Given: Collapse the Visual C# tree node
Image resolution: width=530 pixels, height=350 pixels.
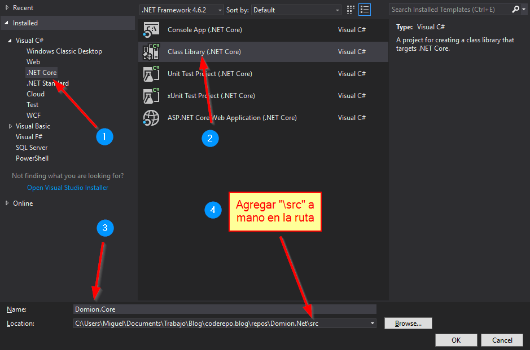Looking at the screenshot, I should 10,41.
